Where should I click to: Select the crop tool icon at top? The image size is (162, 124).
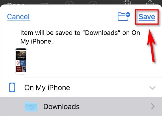tap(44, 2)
